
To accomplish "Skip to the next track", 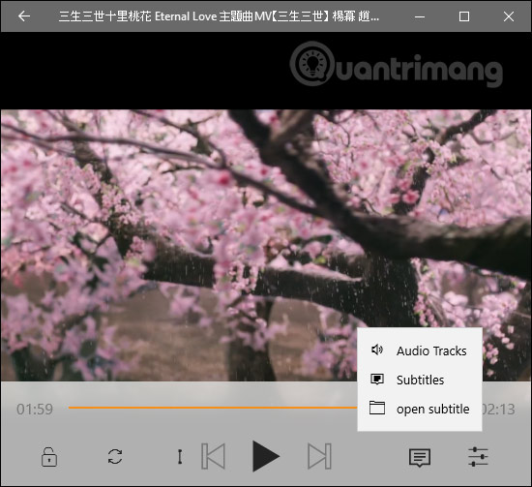I will [319, 456].
